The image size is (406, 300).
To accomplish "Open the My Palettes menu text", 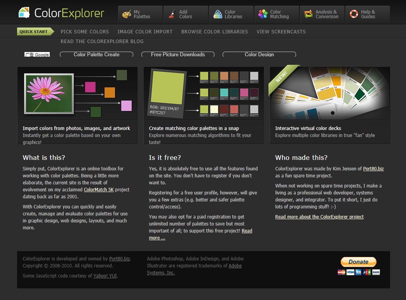I will tap(142, 14).
